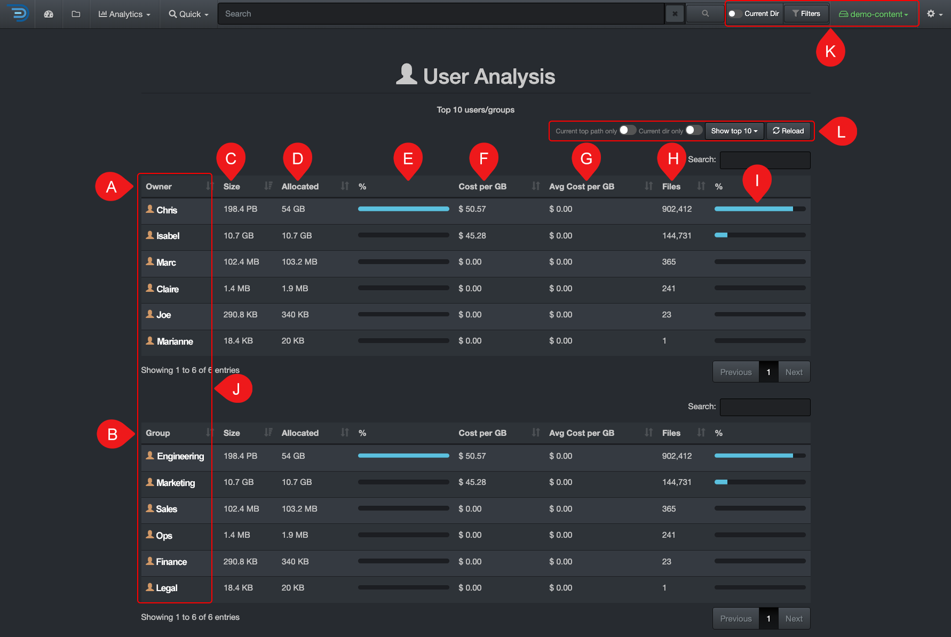This screenshot has height=637, width=951.
Task: Click the Reload button
Action: [x=788, y=131]
